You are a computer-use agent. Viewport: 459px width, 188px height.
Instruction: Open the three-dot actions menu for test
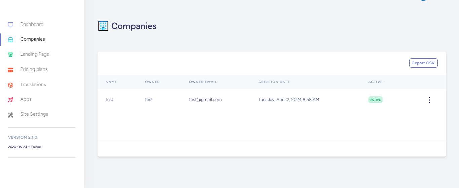[x=429, y=100]
